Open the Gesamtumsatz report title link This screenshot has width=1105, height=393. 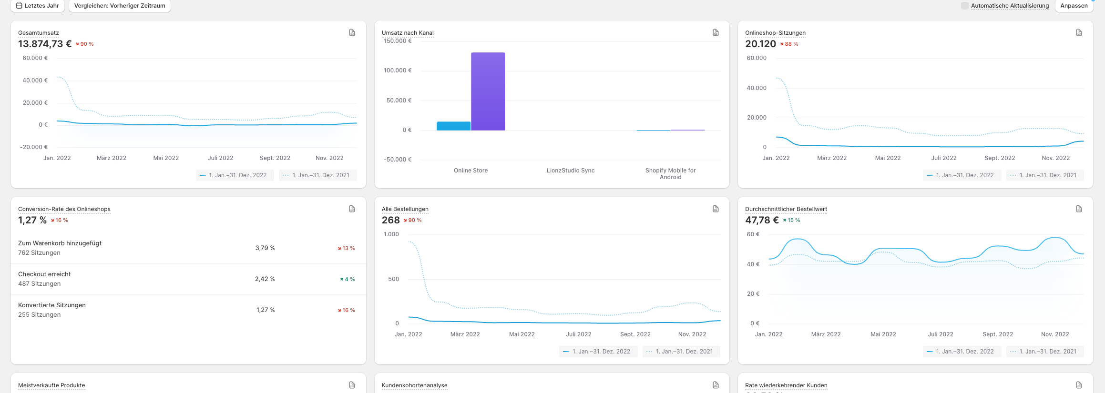tap(39, 33)
